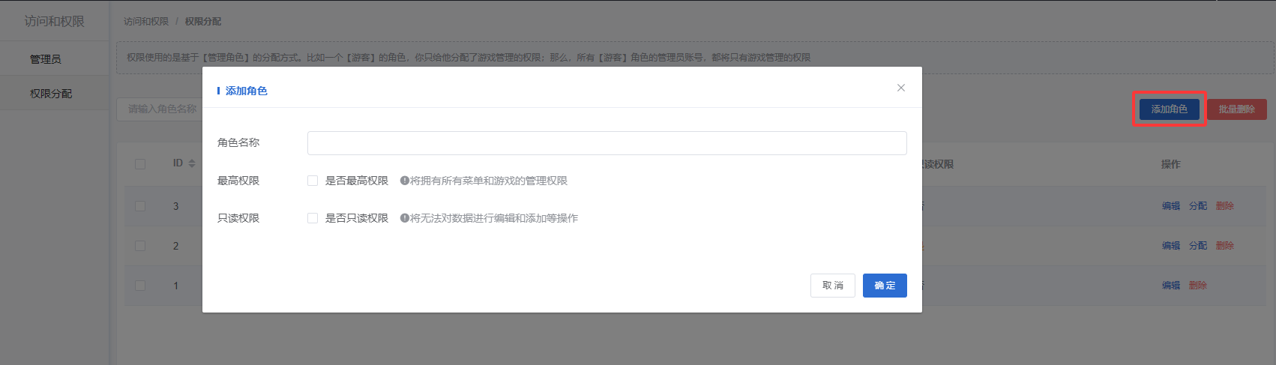This screenshot has height=365, width=1276.
Task: Sort table by ID column arrows
Action: click(192, 163)
